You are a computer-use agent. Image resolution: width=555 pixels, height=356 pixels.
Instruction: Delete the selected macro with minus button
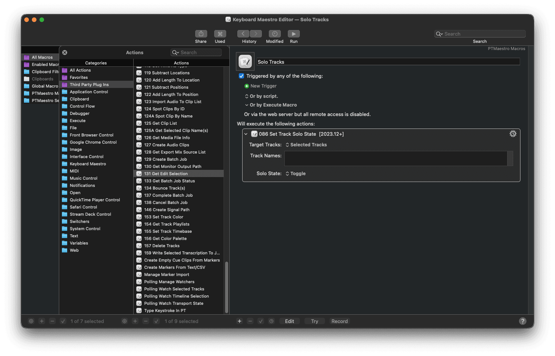(x=145, y=321)
